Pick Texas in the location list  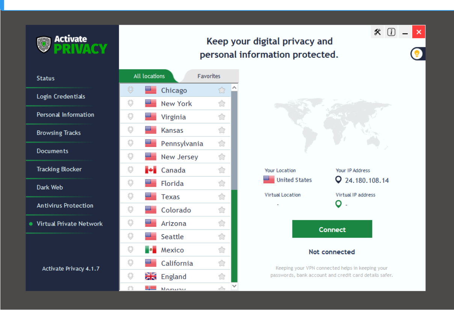[175, 197]
